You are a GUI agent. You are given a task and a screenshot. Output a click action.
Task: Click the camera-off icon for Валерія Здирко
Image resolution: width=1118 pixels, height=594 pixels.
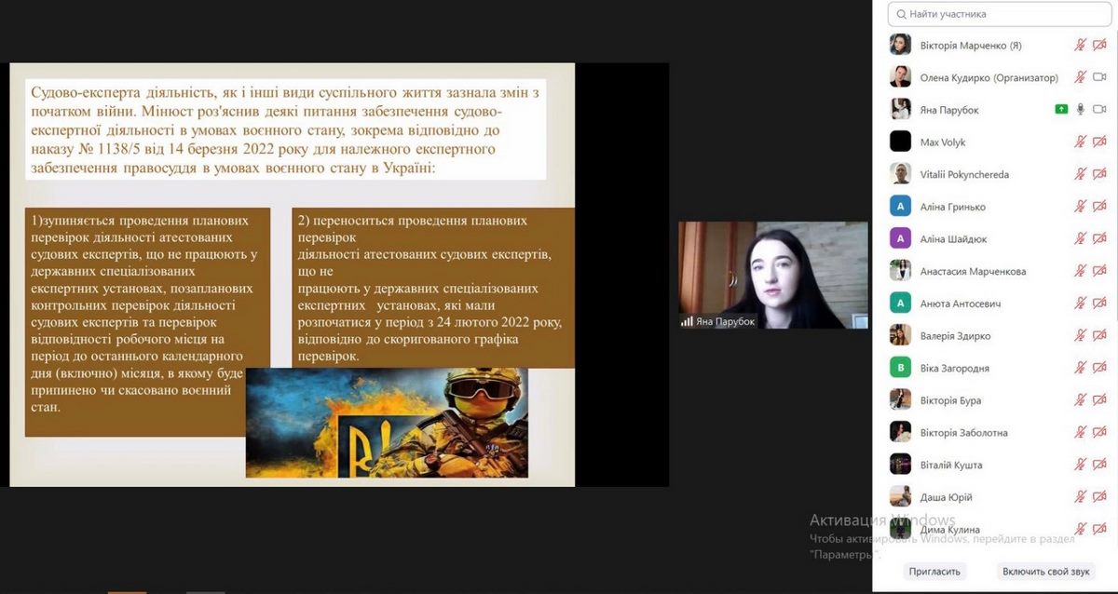pyautogui.click(x=1099, y=336)
